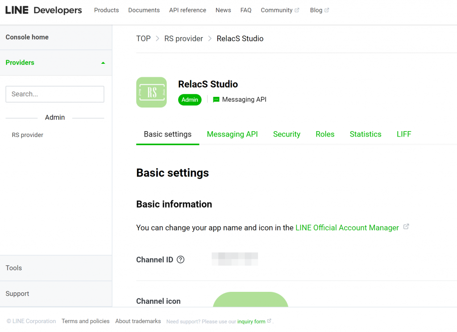Viewport: 457px width, 332px height.
Task: Switch to the Messaging API tab
Action: tap(232, 134)
